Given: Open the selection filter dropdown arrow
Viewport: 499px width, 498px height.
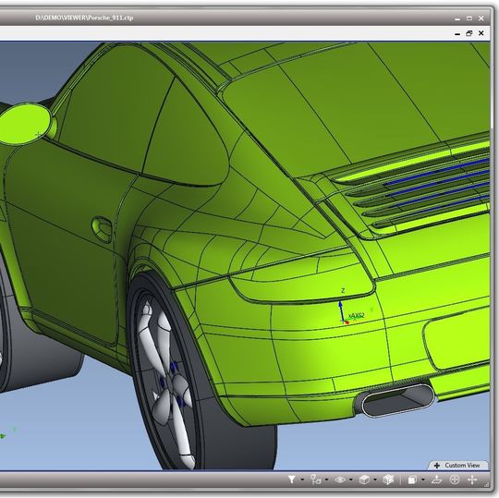Looking at the screenshot, I should coord(302,480).
